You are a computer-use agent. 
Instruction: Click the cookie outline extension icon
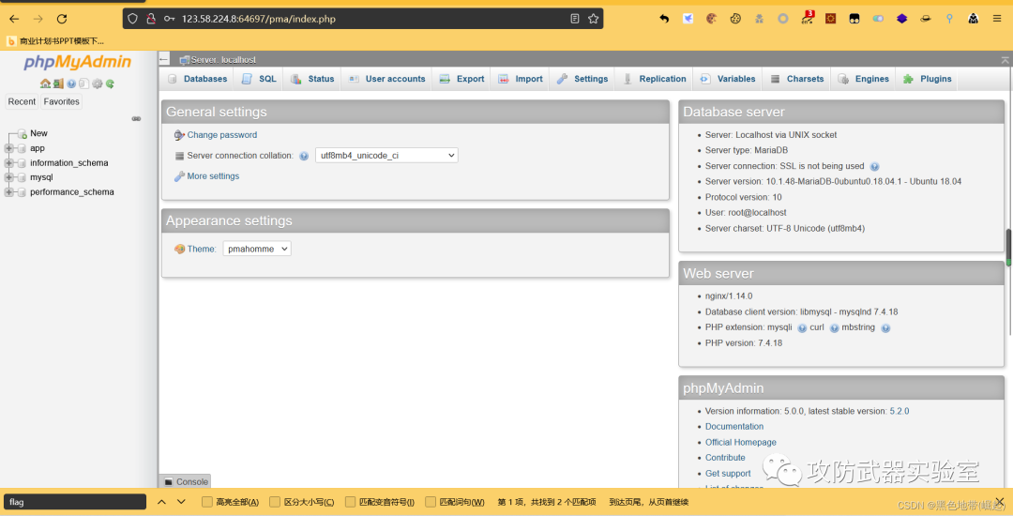(735, 19)
